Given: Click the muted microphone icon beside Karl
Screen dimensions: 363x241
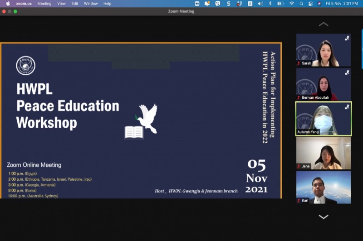Looking at the screenshot, I should [x=299, y=200].
